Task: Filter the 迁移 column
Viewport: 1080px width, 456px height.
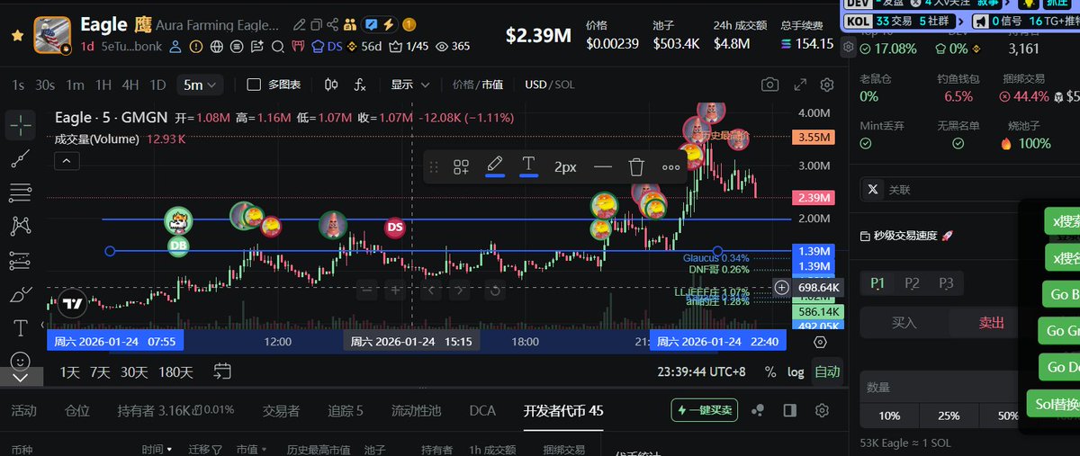Action: (x=204, y=449)
